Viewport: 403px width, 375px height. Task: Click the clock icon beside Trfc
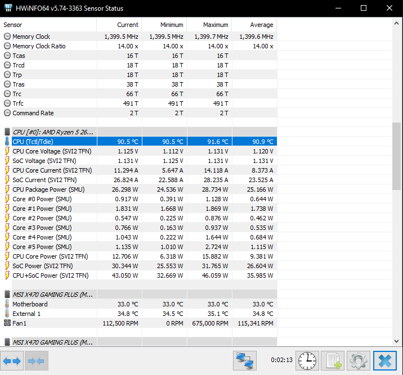coord(7,103)
